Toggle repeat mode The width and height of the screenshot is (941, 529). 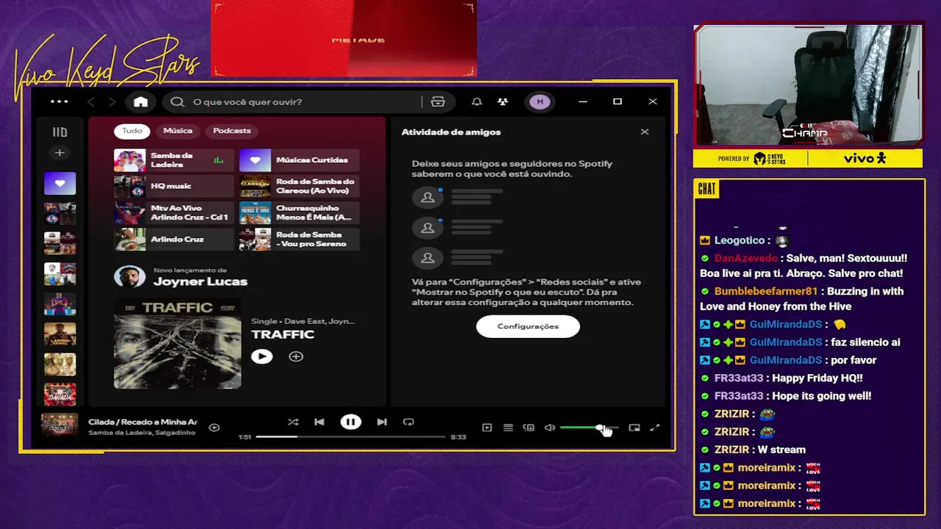409,422
